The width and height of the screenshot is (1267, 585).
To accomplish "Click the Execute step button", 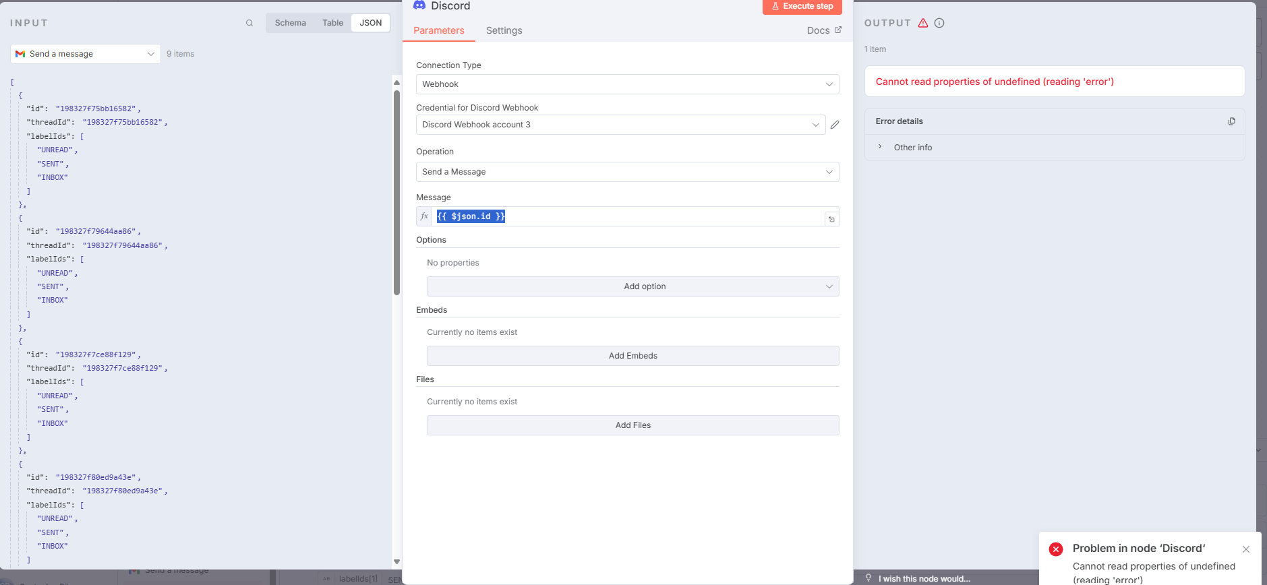I will (802, 6).
